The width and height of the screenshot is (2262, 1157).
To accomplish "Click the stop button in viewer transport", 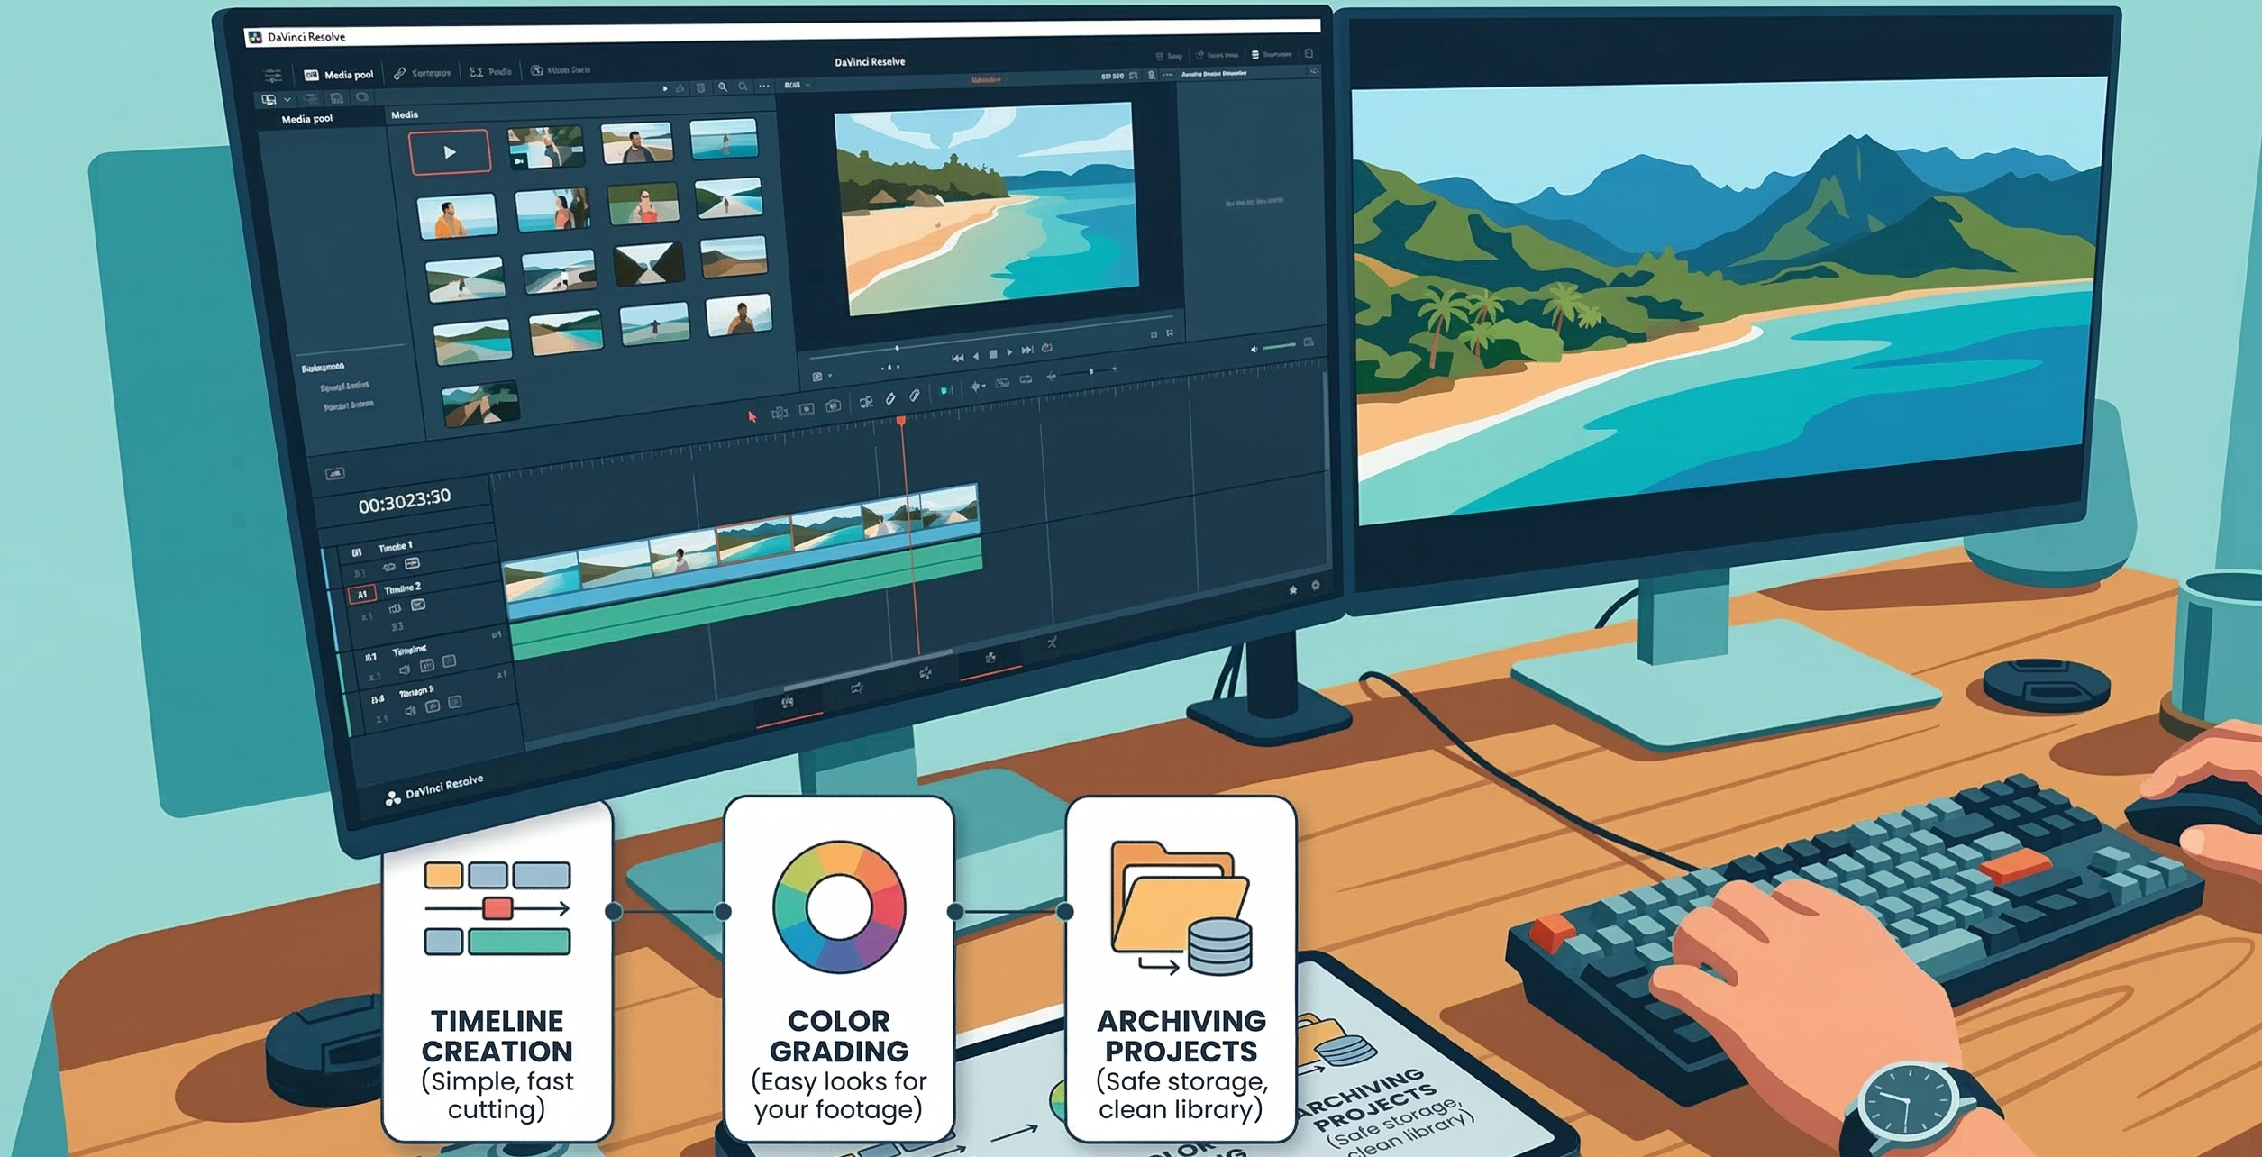I will coord(993,354).
